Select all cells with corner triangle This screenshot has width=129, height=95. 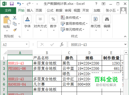tap(5, 53)
